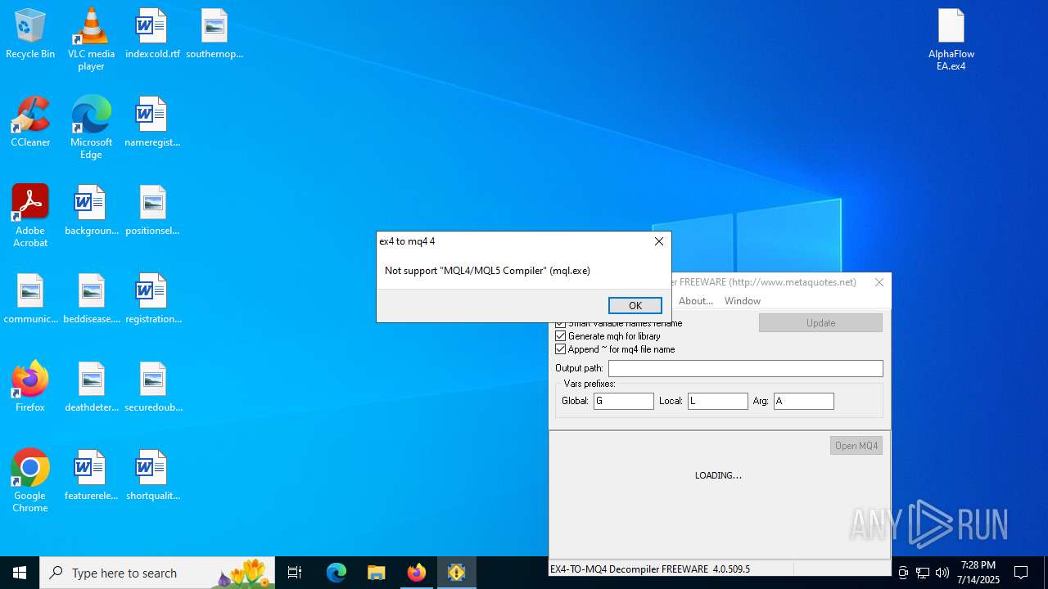Open the volume control in system tray
1048x589 pixels.
pyautogui.click(x=942, y=573)
